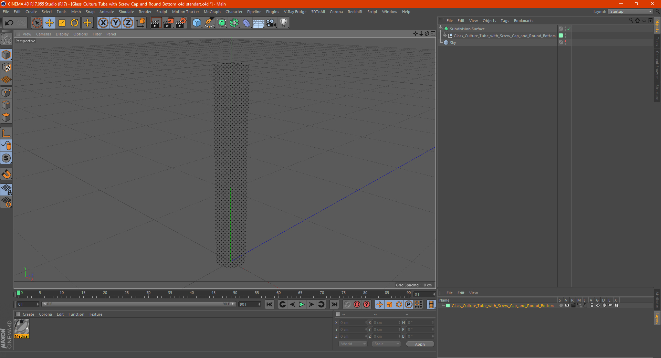
Task: Open the Bend deformer icon
Action: pos(246,23)
